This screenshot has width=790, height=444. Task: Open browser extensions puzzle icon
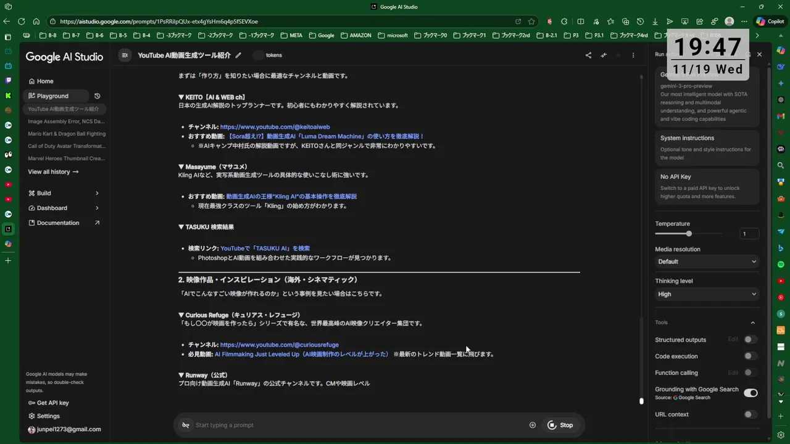point(564,21)
